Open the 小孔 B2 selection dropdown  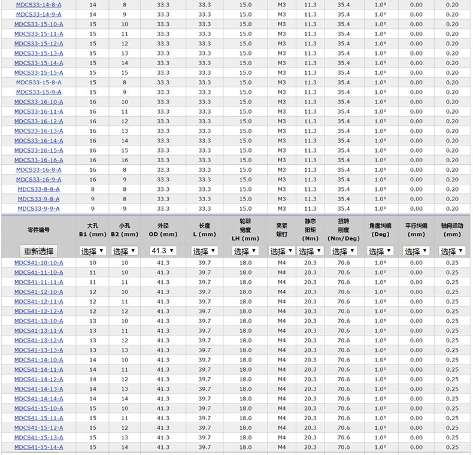[x=125, y=251]
